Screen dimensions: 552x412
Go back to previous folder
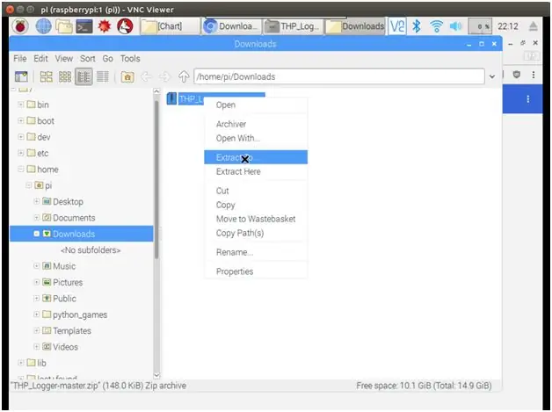tap(146, 76)
